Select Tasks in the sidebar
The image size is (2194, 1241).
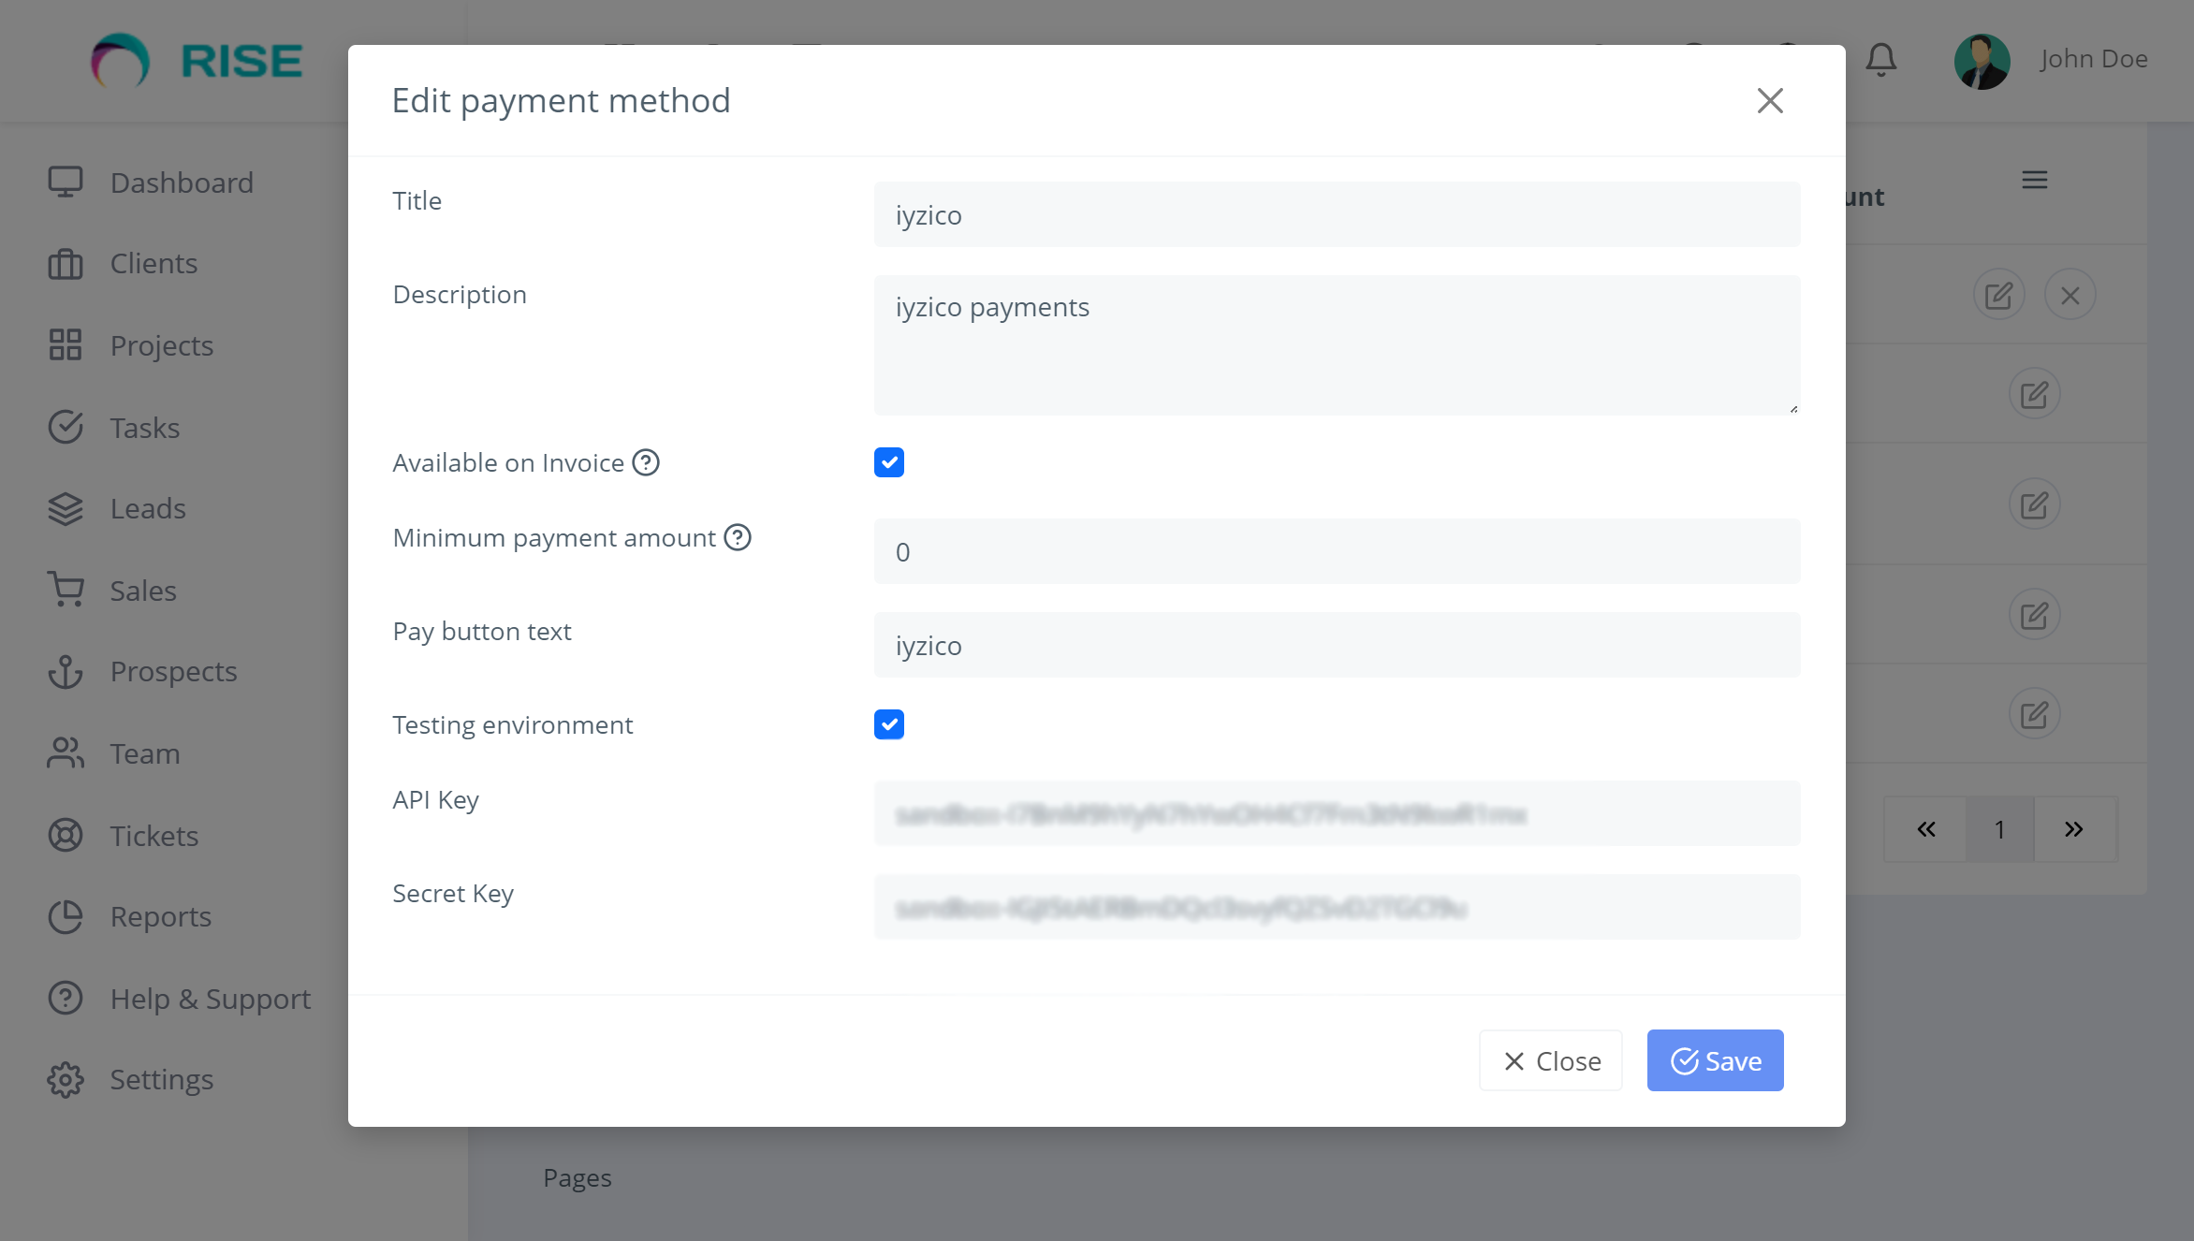pyautogui.click(x=144, y=428)
